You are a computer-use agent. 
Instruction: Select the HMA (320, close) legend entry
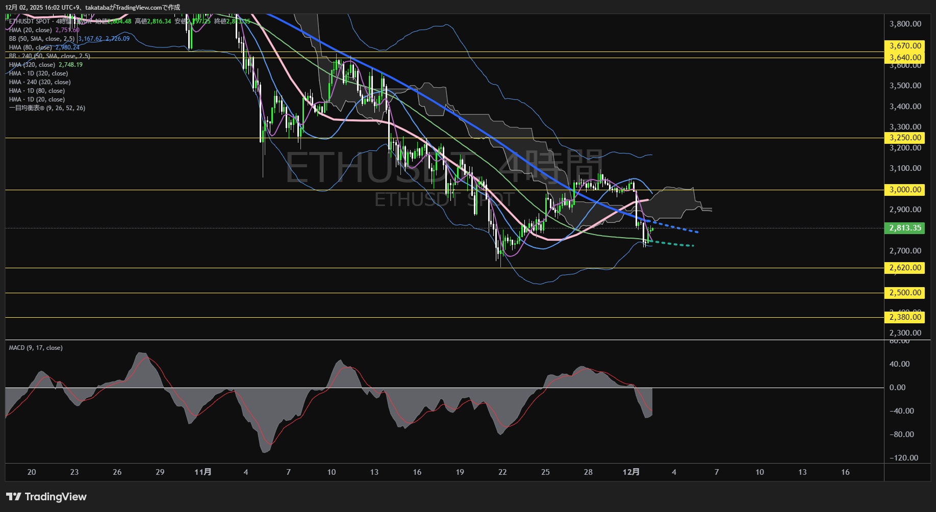[x=32, y=65]
